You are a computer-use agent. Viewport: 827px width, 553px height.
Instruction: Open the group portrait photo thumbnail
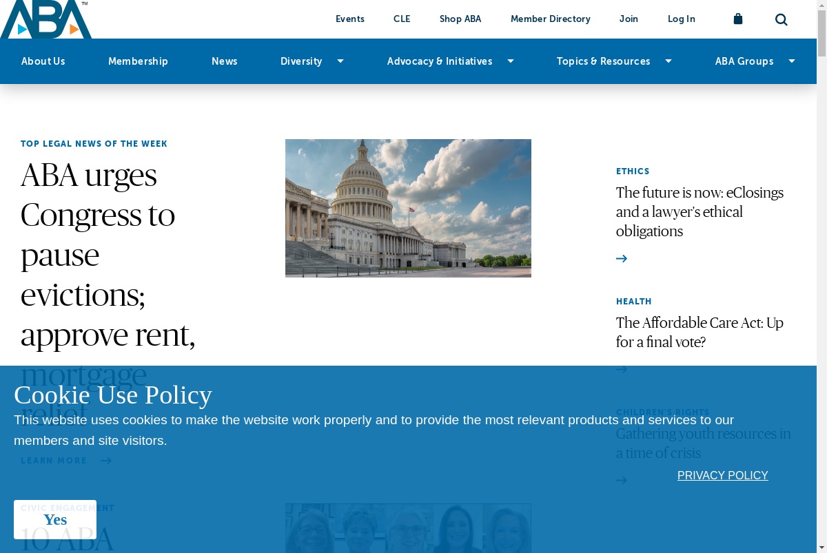(408, 528)
